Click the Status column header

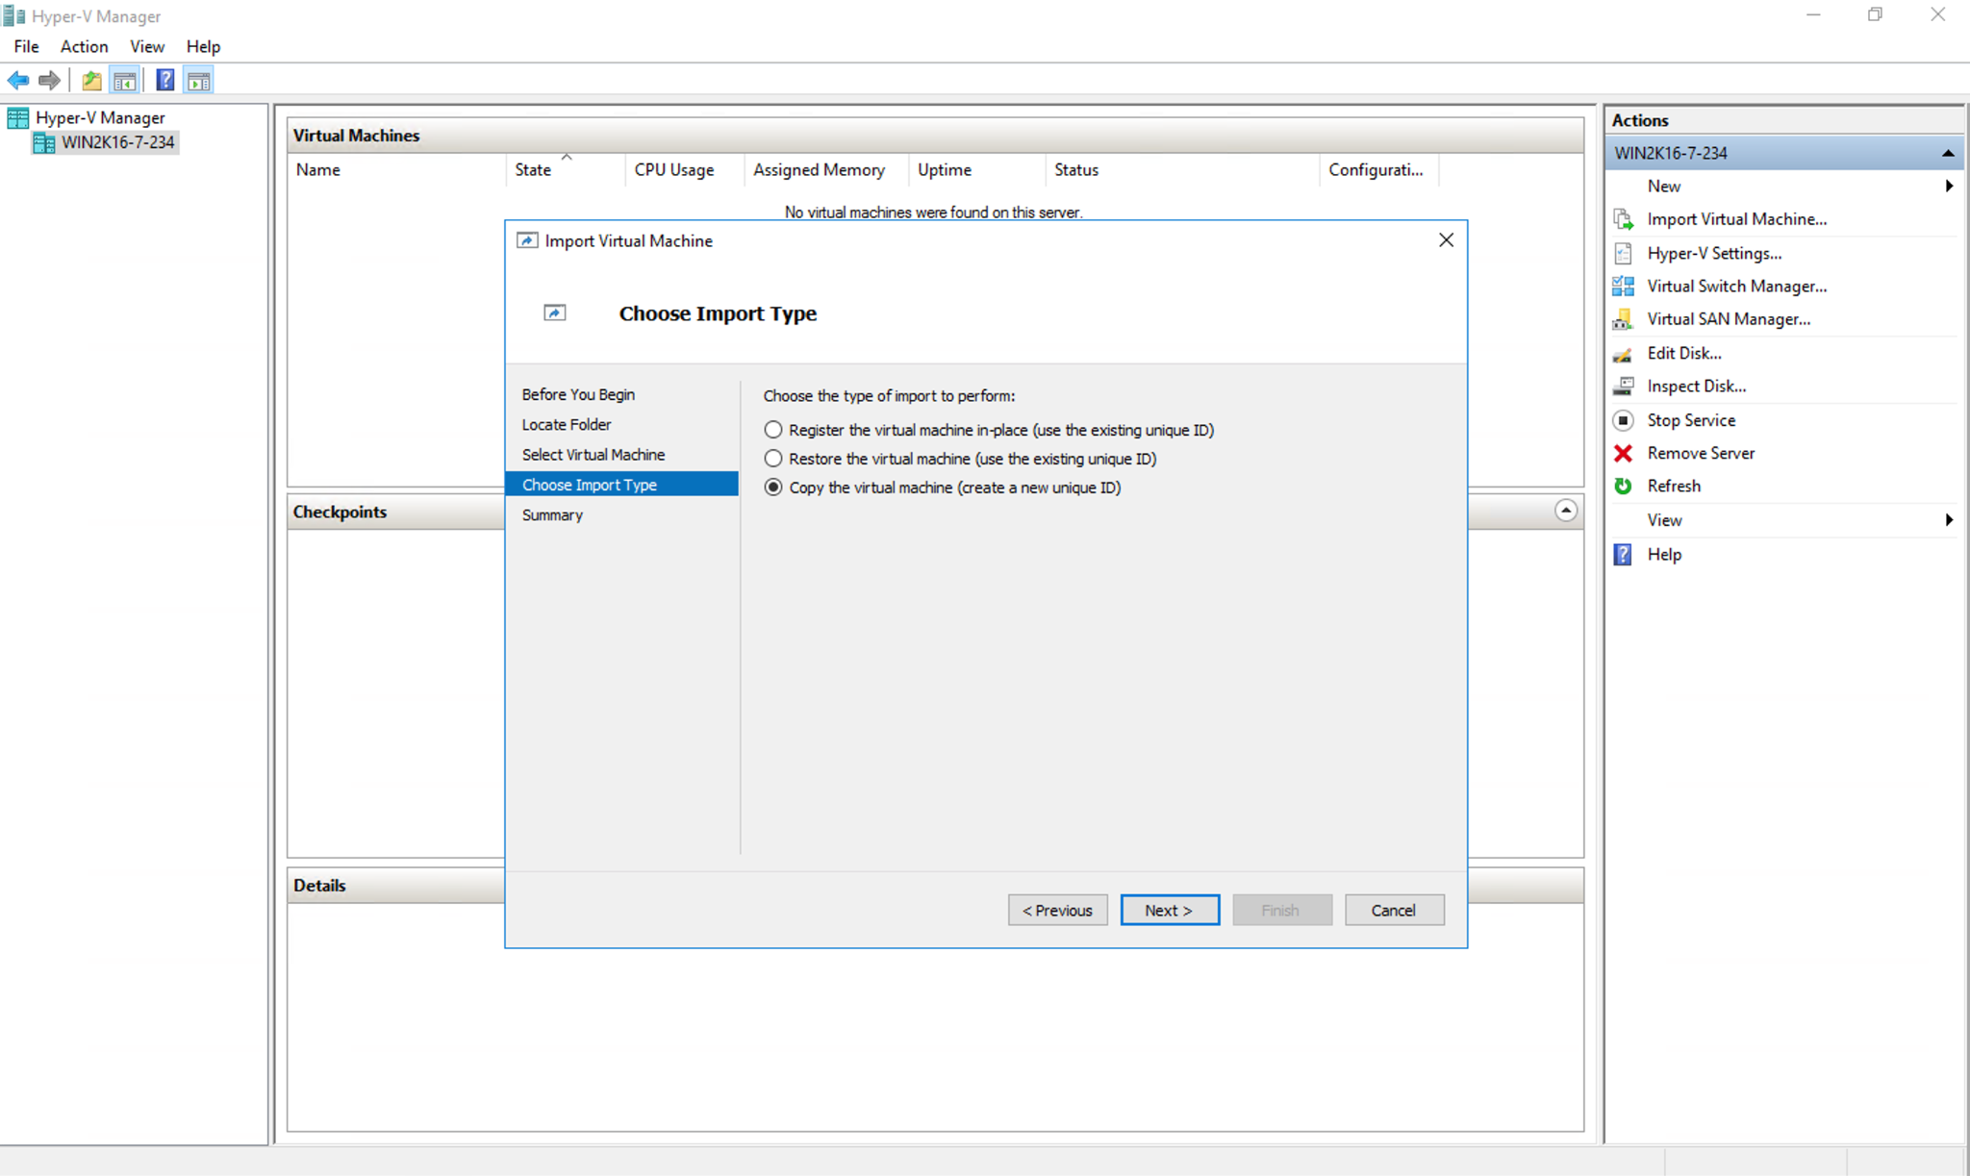click(1181, 170)
